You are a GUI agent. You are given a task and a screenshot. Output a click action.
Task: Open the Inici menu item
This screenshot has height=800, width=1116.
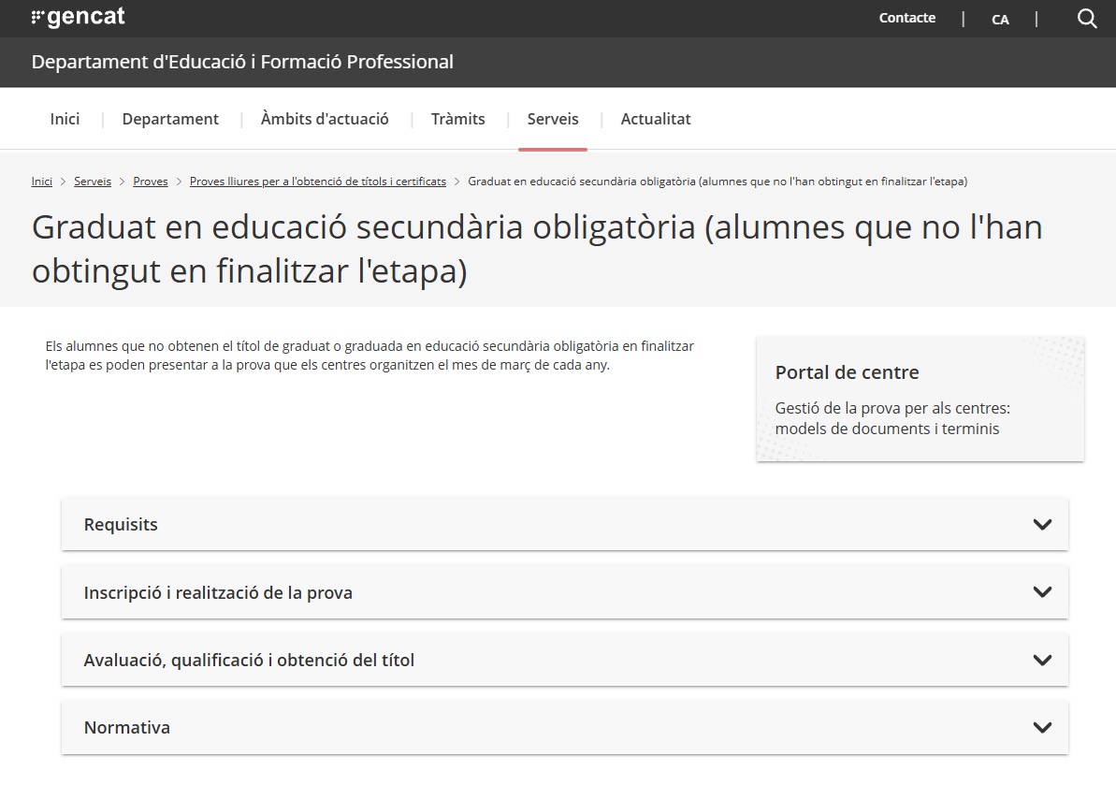(65, 119)
